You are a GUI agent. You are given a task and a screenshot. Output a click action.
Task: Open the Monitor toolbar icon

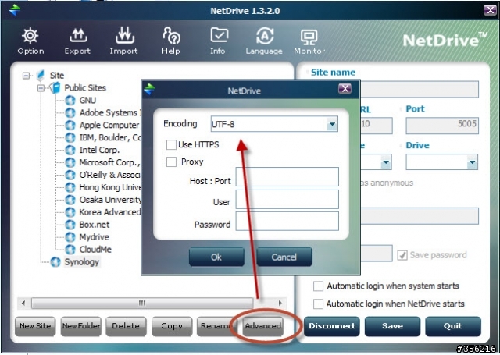coord(309,37)
